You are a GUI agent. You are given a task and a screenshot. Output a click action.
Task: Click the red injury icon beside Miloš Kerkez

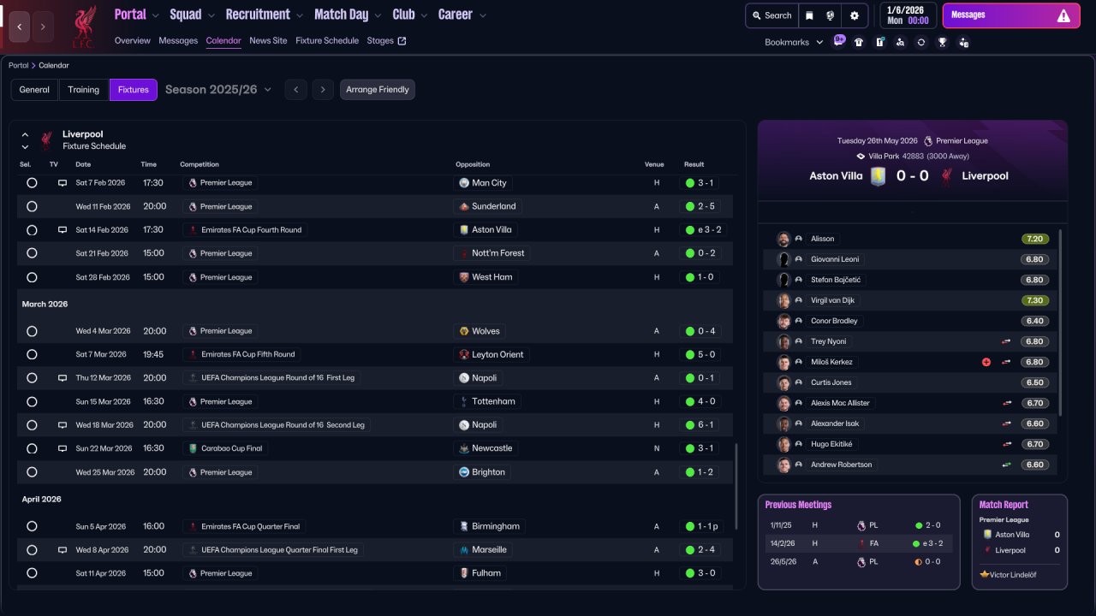986,362
